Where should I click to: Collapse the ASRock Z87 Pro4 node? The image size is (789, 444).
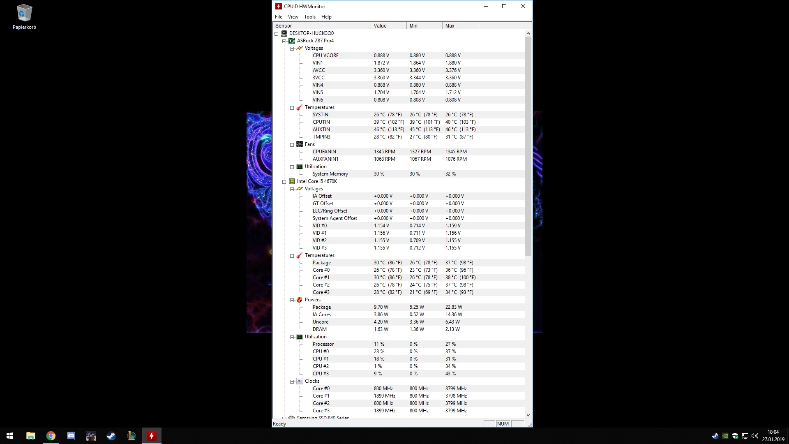click(284, 41)
